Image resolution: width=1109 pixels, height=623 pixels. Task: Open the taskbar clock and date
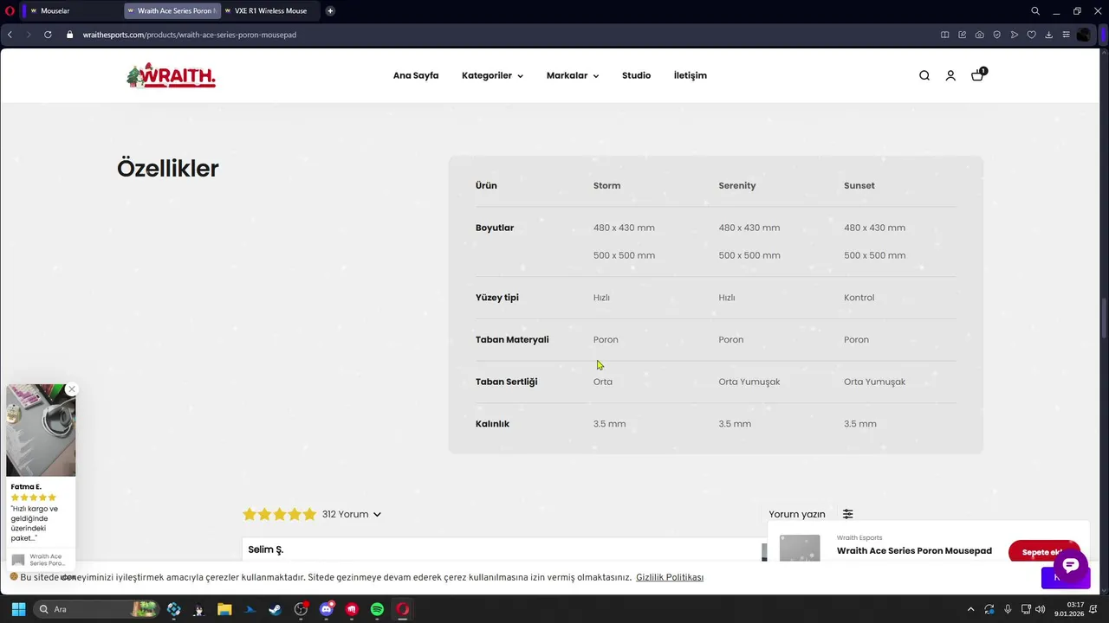pos(1069,609)
